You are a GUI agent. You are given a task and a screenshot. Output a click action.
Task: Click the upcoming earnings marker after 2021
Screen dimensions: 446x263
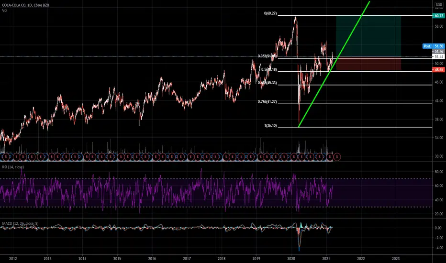tap(337, 157)
